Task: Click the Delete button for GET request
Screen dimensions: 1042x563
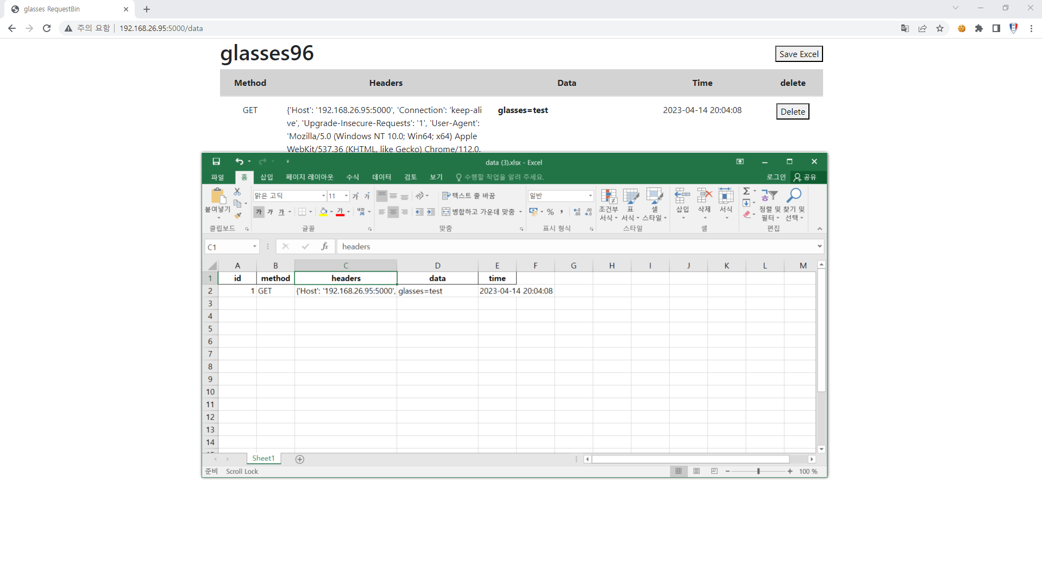Action: point(792,111)
